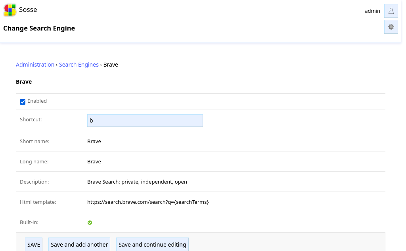Viewport: 406px width, 251px height.
Task: Click Save and add another button
Action: [x=79, y=245]
